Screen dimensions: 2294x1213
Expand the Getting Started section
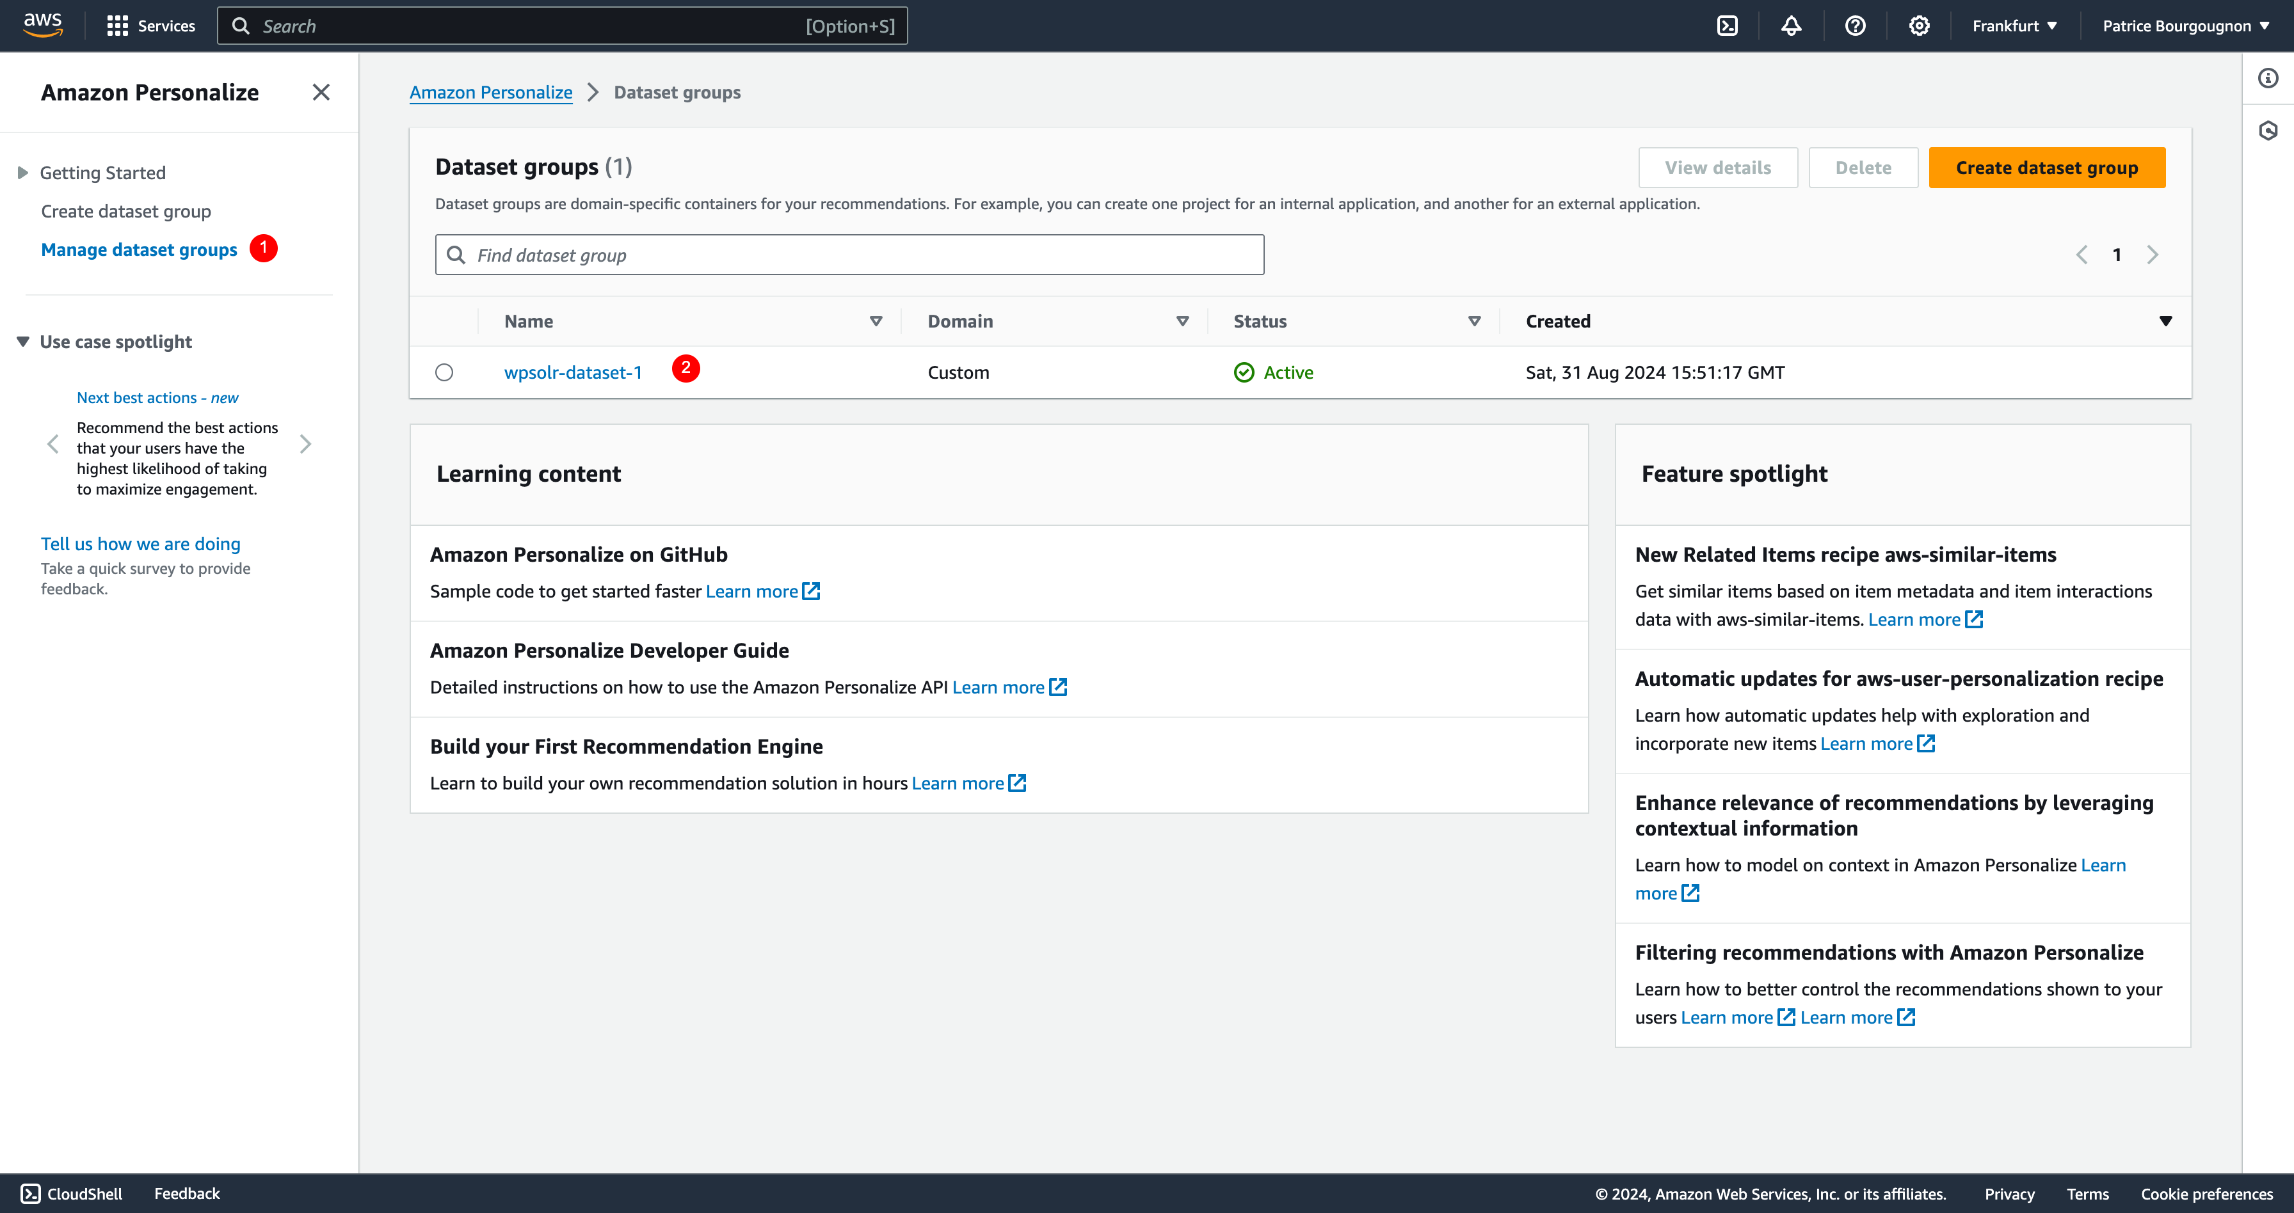point(23,173)
